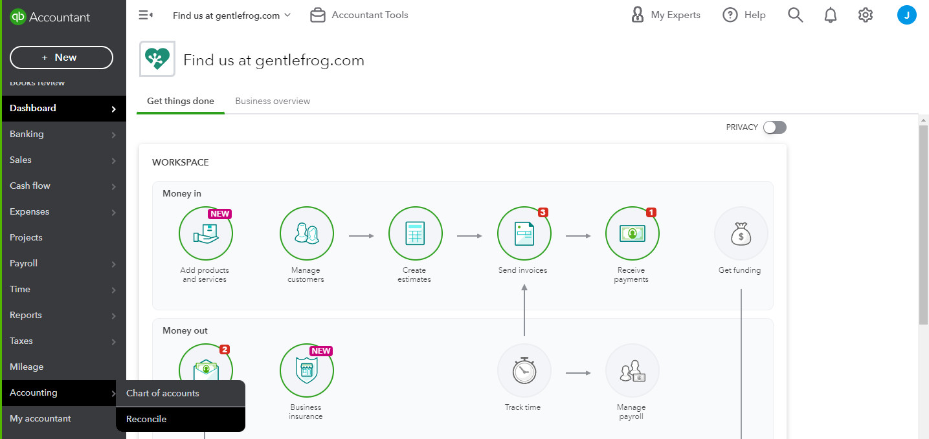
Task: Open the Send invoices workflow icon
Action: click(524, 233)
